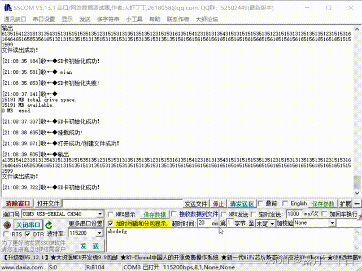Click the COM3 已打开 115200bps status text

pos(179,267)
